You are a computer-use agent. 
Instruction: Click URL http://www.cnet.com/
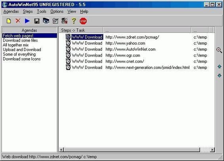tap(125, 61)
